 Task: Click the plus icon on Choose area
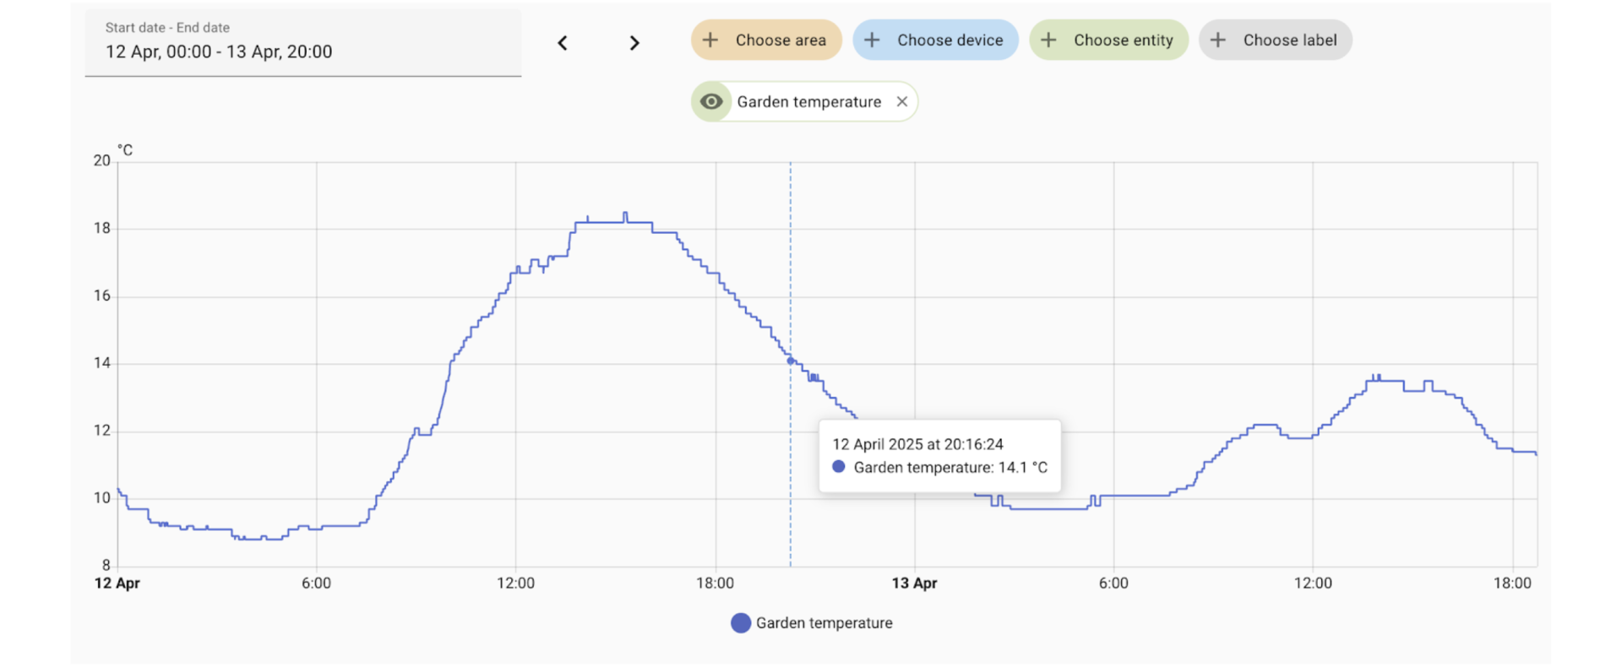pyautogui.click(x=710, y=41)
